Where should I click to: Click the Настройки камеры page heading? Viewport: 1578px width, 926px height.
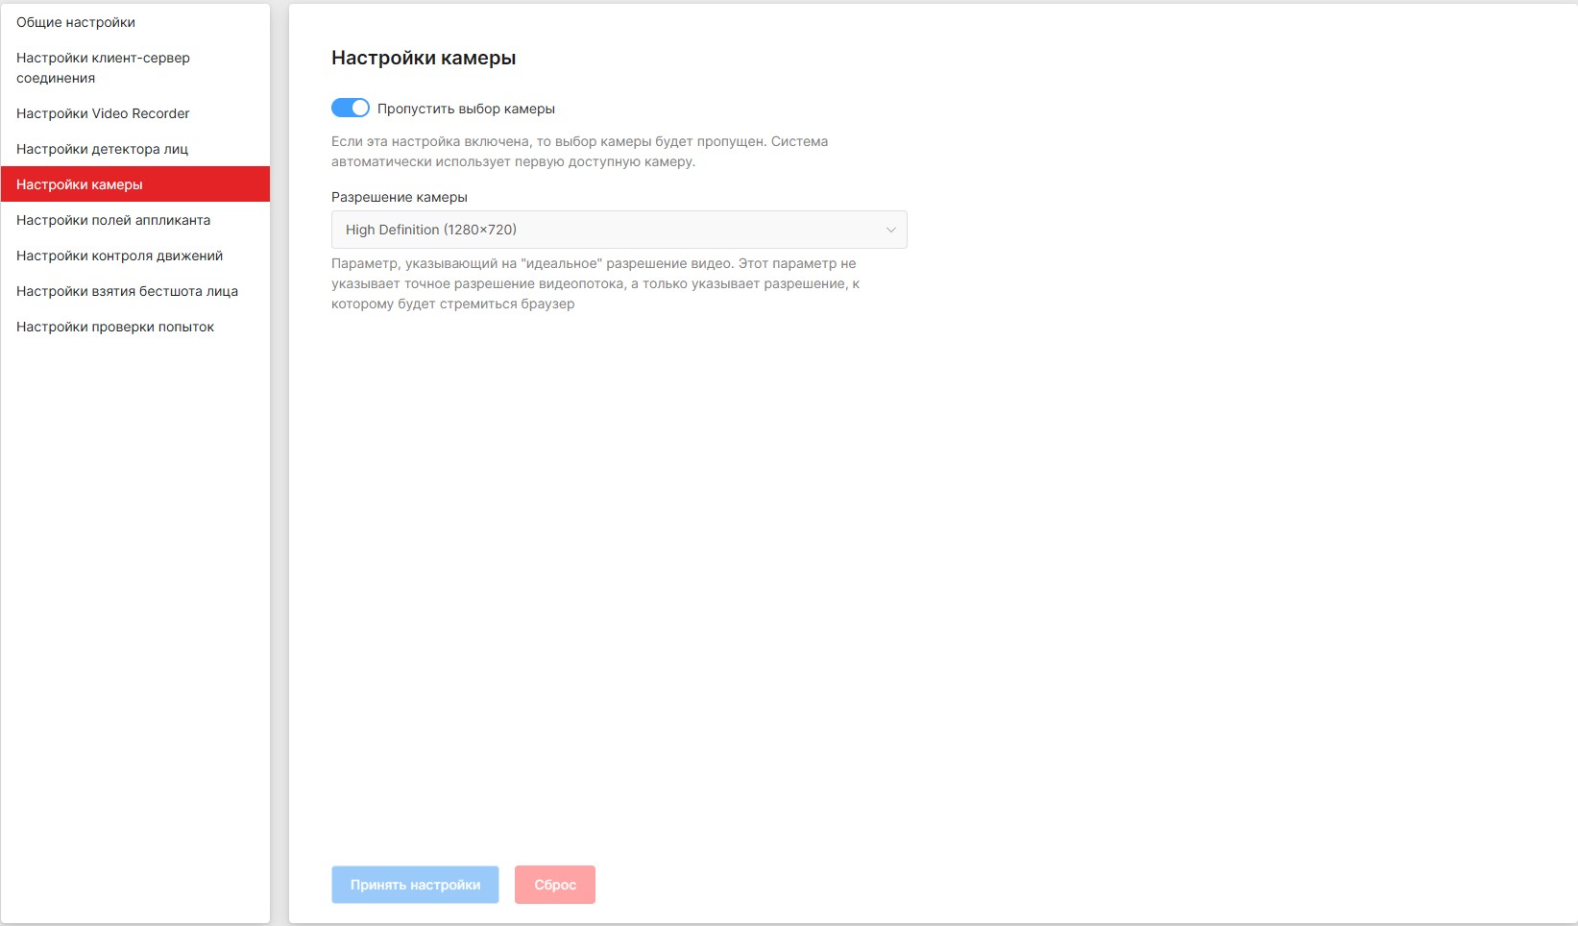pyautogui.click(x=424, y=58)
